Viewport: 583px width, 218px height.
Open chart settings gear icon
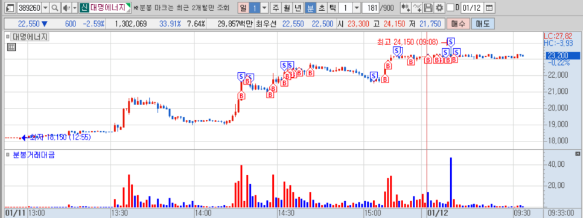coord(439,7)
